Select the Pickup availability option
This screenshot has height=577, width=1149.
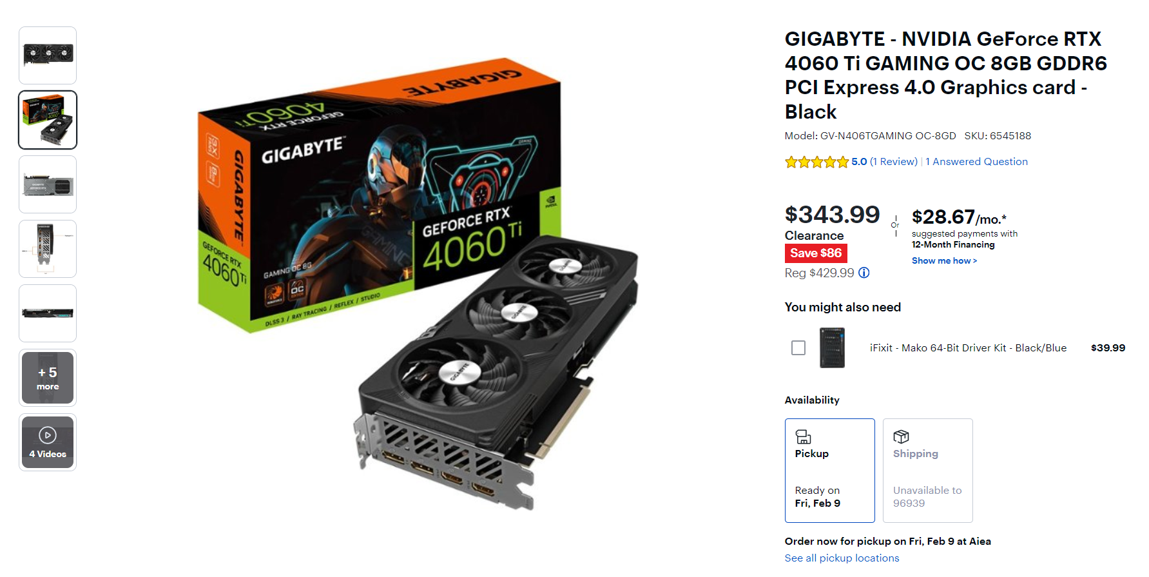click(x=830, y=471)
